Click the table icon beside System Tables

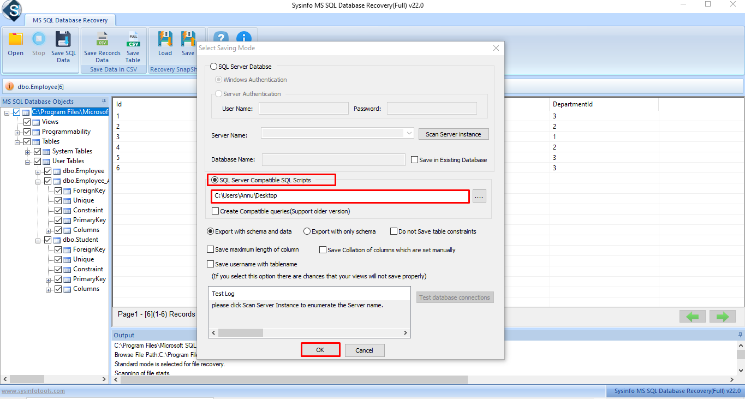click(x=46, y=152)
